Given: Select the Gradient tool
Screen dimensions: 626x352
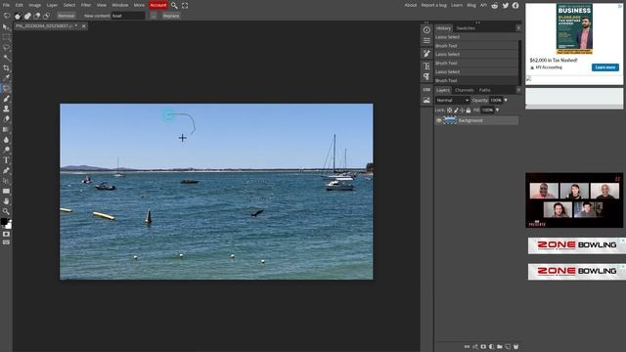Looking at the screenshot, I should pos(6,129).
